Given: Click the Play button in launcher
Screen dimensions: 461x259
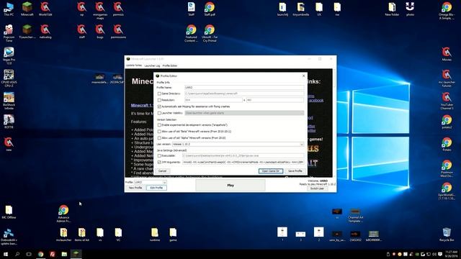Looking at the screenshot, I should pos(230,186).
